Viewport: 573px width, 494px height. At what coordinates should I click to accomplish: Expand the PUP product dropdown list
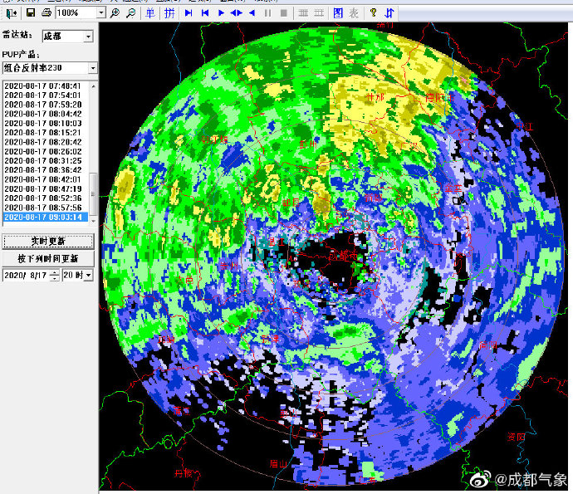click(x=93, y=68)
